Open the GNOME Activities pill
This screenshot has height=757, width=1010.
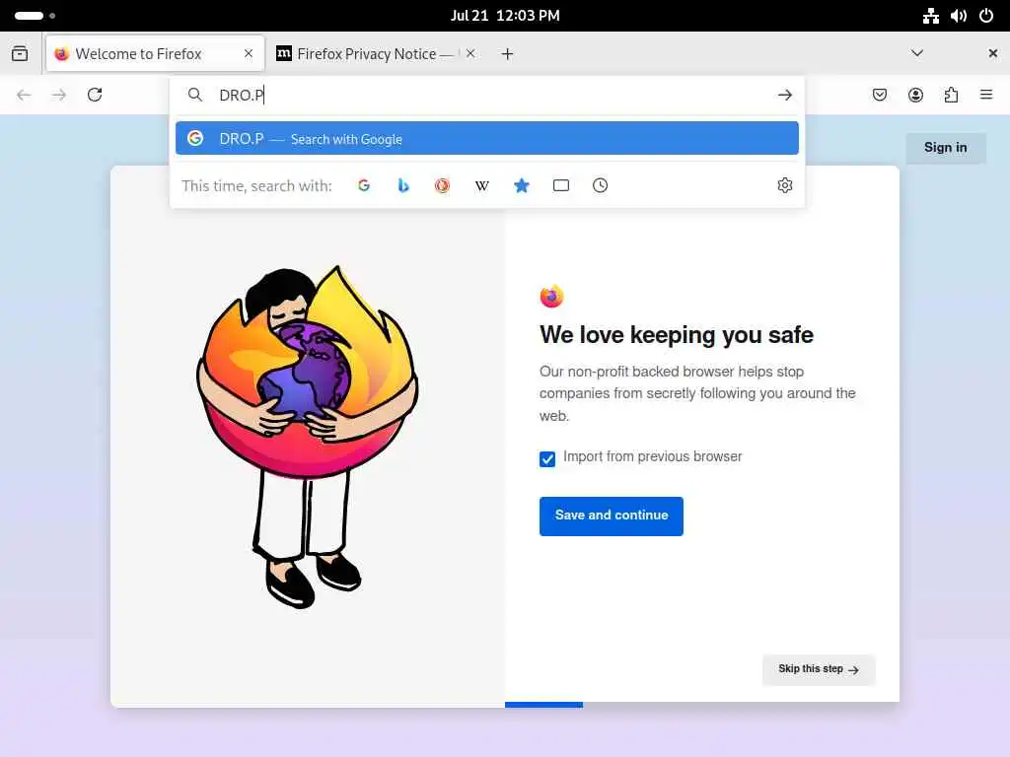click(x=35, y=16)
